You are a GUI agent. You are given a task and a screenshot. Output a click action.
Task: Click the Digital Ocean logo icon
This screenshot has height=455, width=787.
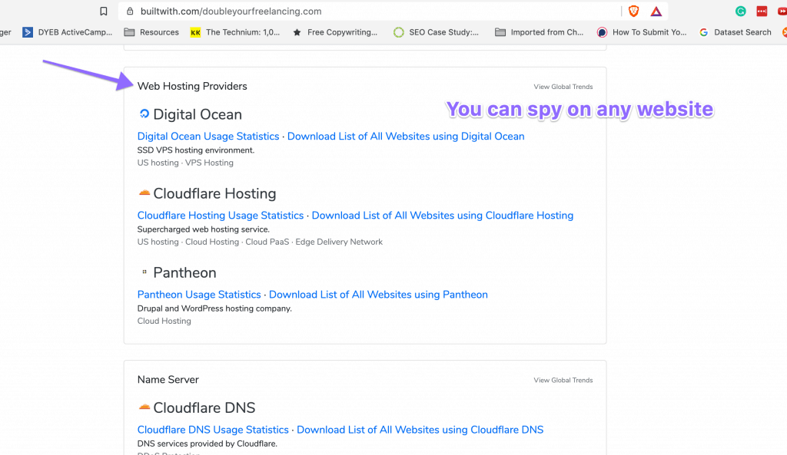click(144, 114)
